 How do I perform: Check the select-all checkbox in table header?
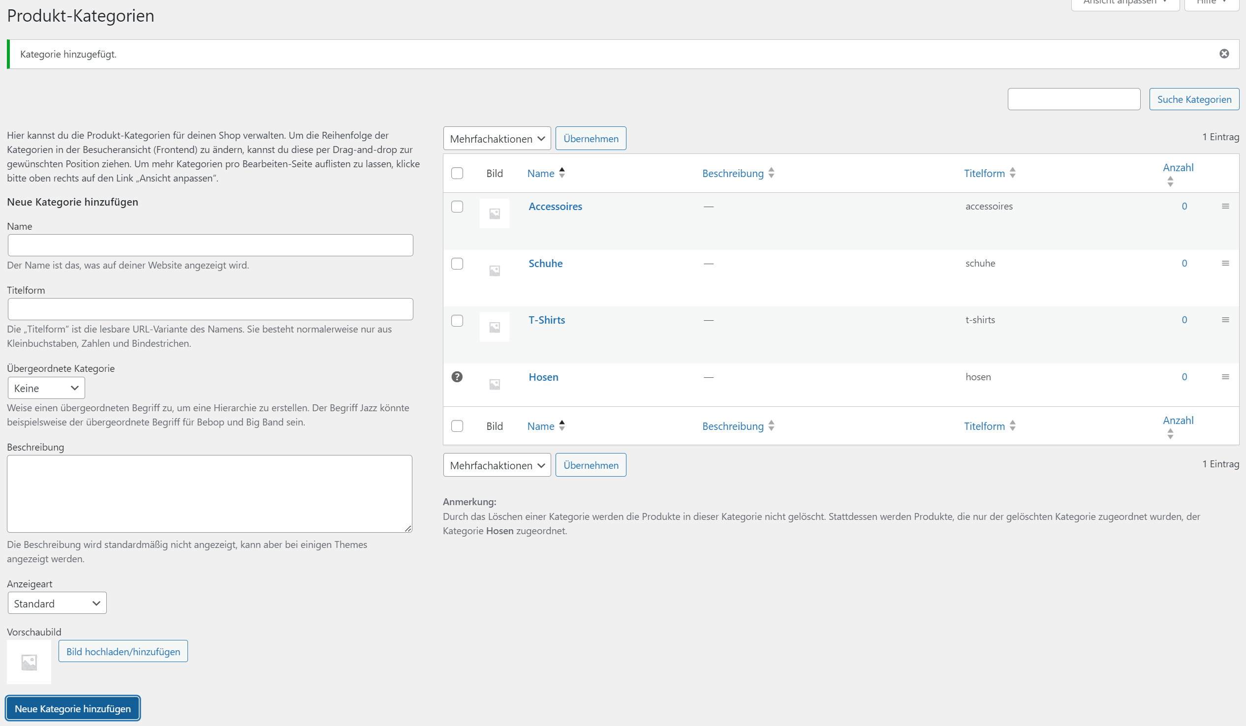coord(457,173)
